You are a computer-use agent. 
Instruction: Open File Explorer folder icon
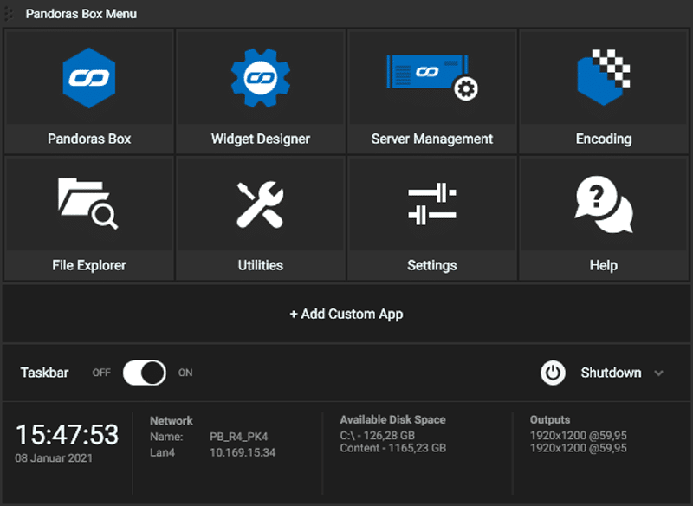(88, 204)
